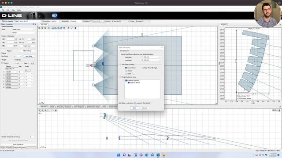This screenshot has height=158, width=282.
Task: Open the Lower Box dropdown
Action: (x=151, y=60)
